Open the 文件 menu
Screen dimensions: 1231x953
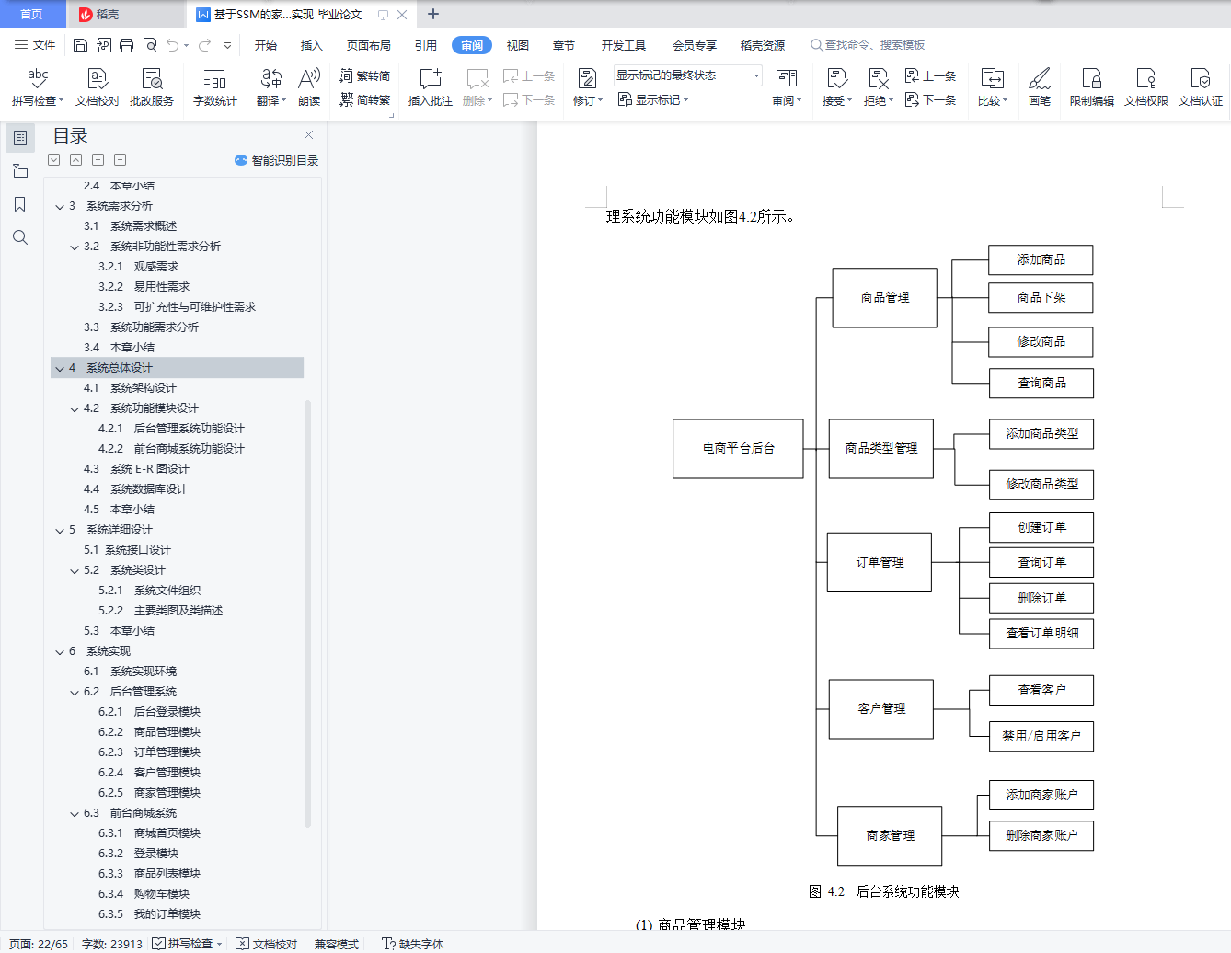click(35, 45)
